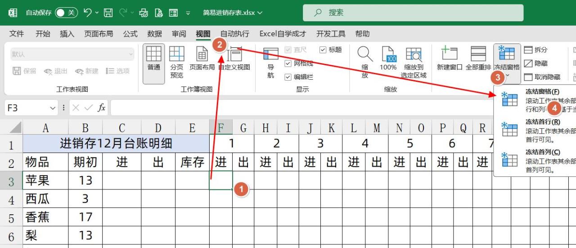The height and width of the screenshot is (248, 576).
Task: Switch to the 公式 ribbon tab
Action: click(130, 34)
